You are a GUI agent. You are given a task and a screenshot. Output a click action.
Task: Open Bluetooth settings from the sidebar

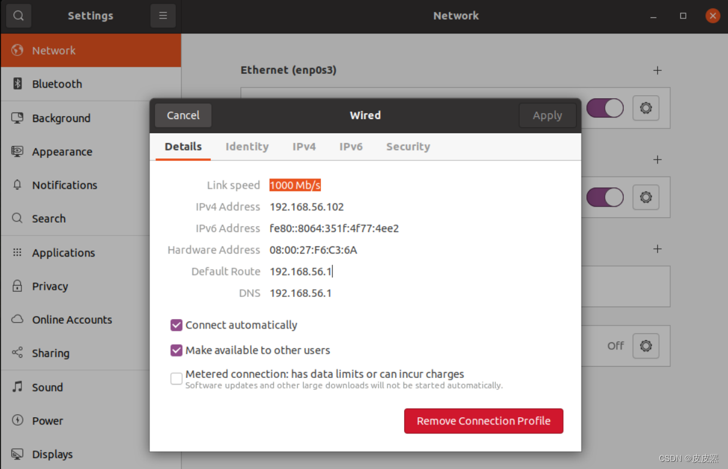[57, 83]
